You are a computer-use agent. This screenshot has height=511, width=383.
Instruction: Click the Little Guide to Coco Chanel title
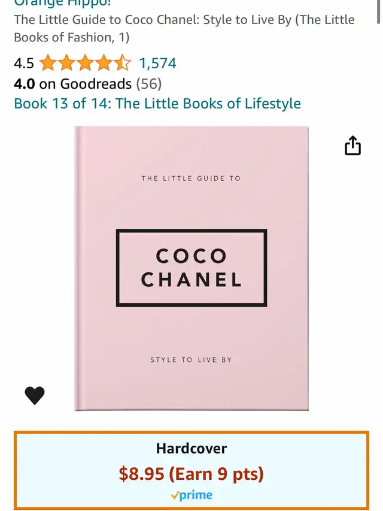coord(184,29)
